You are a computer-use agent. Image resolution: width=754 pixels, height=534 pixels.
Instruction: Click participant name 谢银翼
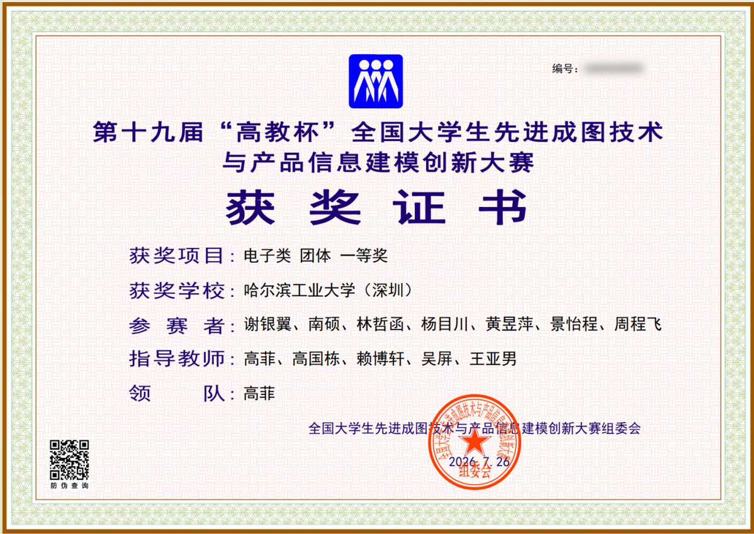coord(267,325)
